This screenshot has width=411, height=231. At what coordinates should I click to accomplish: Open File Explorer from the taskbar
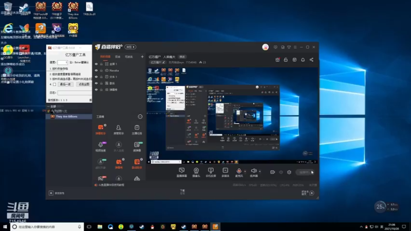click(x=100, y=226)
